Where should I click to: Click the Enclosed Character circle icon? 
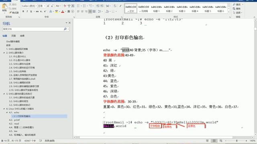(x=73, y=12)
